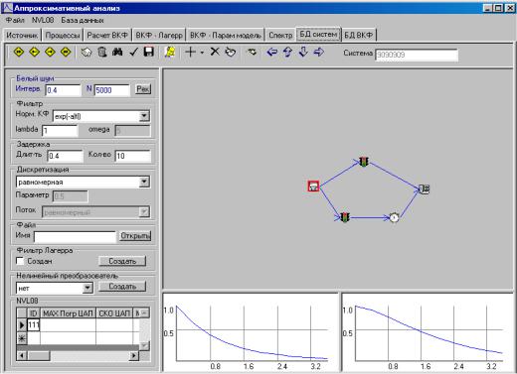Viewport: 517px width, 374px height.
Task: Switch to the Процессы tab
Action: click(63, 35)
